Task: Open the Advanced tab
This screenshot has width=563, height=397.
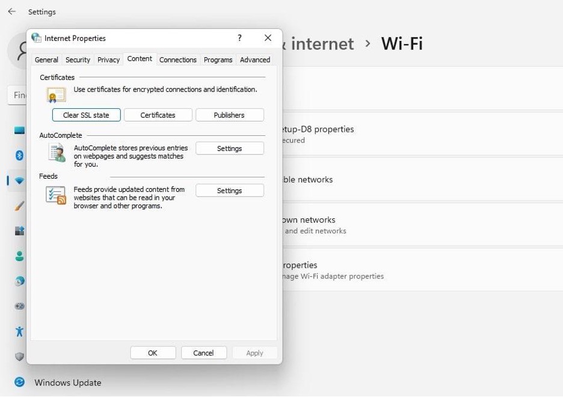Action: 254,60
